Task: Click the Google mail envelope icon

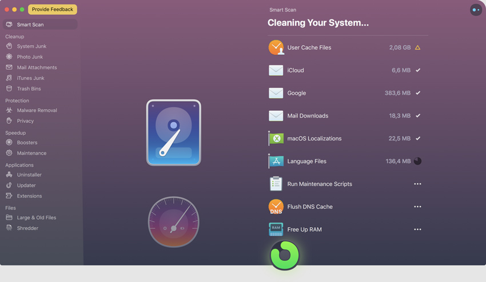Action: click(x=276, y=93)
